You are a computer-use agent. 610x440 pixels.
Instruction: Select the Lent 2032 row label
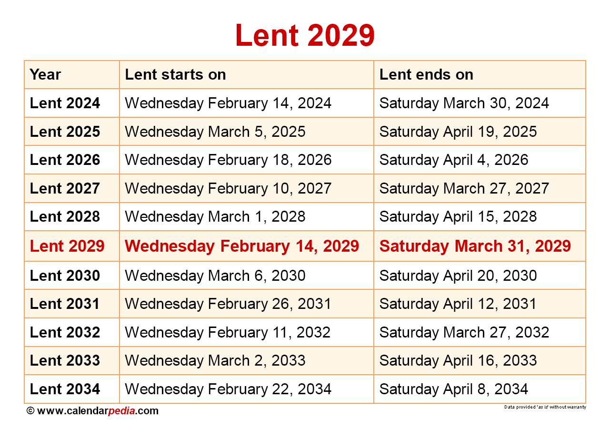point(65,332)
